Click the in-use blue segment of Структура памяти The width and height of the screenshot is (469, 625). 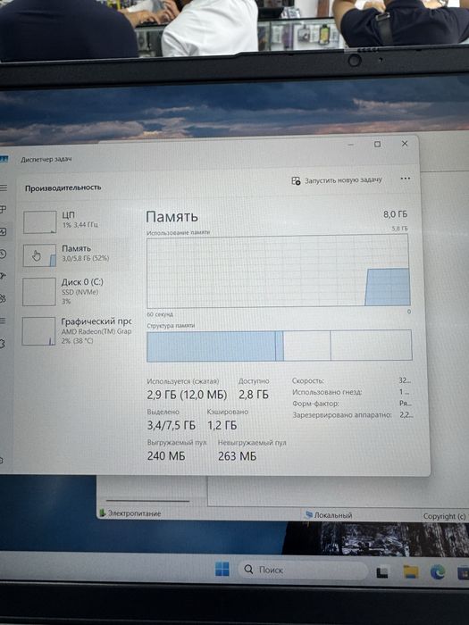click(212, 346)
